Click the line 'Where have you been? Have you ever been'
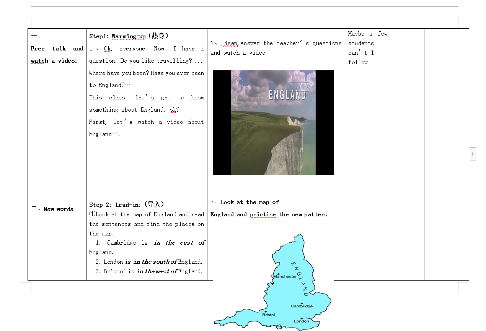This screenshot has height=331, width=486. point(147,73)
